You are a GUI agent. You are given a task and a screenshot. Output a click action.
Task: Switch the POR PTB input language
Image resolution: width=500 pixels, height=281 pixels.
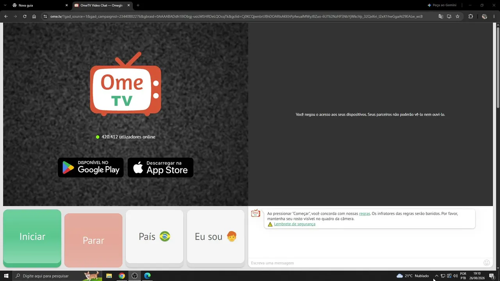pyautogui.click(x=463, y=276)
